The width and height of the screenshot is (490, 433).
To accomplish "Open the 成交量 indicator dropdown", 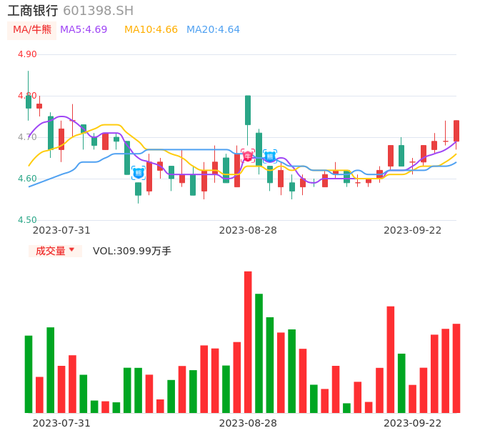I will 55,251.
